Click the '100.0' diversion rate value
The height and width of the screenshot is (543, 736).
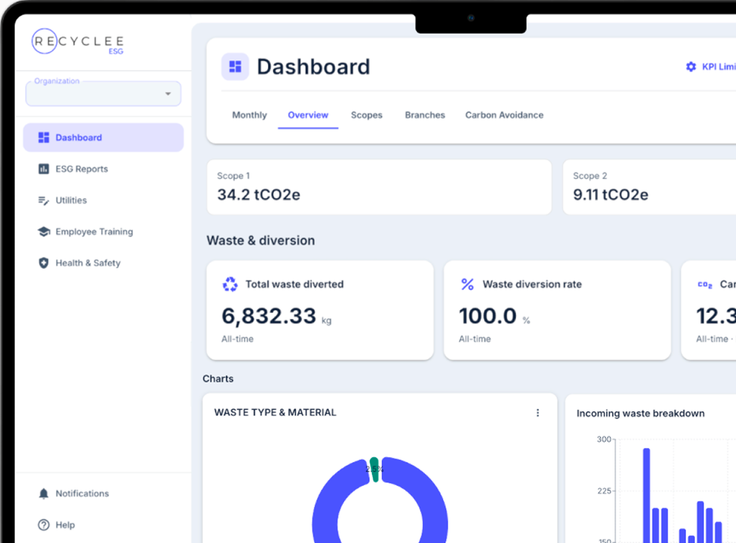coord(487,316)
